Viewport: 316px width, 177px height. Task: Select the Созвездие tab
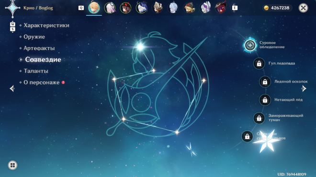[43, 60]
